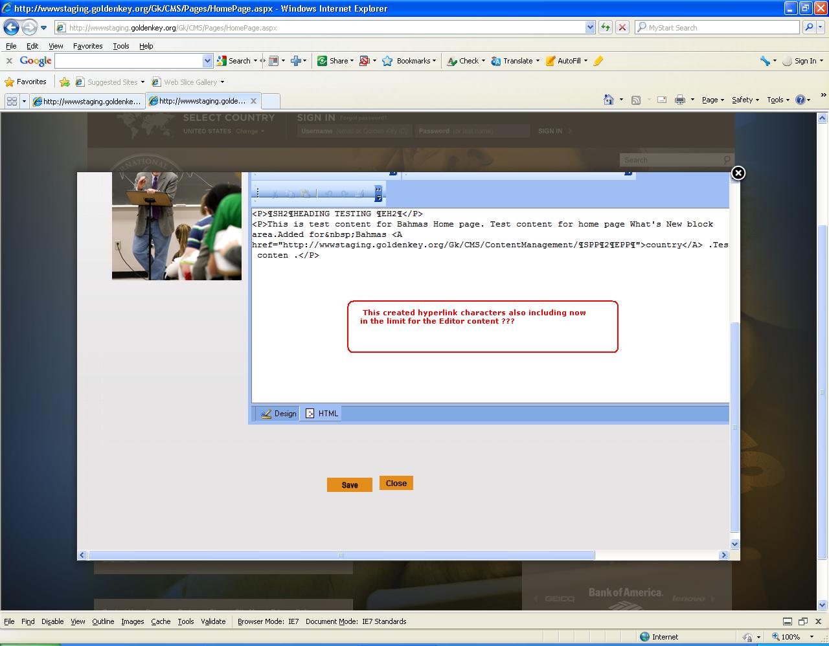Close the editor popup with the X icon
The image size is (829, 646).
pos(738,173)
